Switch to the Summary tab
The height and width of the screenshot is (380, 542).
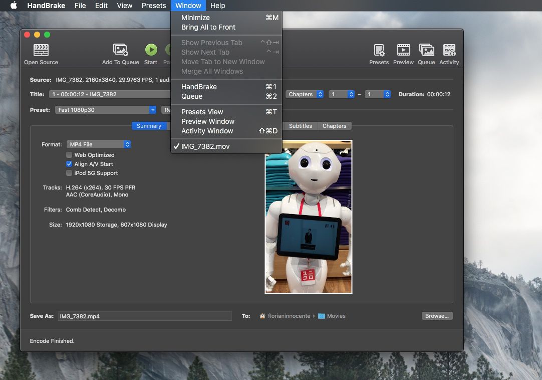[x=149, y=126]
